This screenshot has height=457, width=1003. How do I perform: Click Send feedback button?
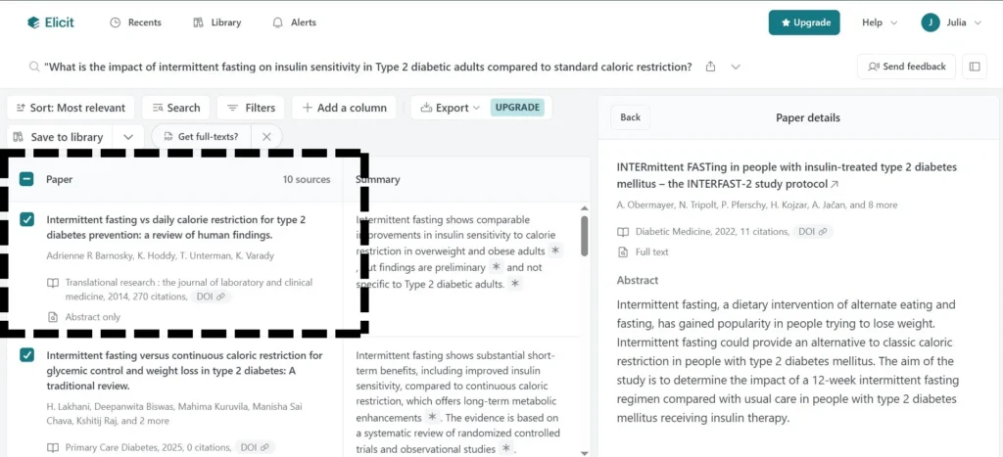coord(906,67)
